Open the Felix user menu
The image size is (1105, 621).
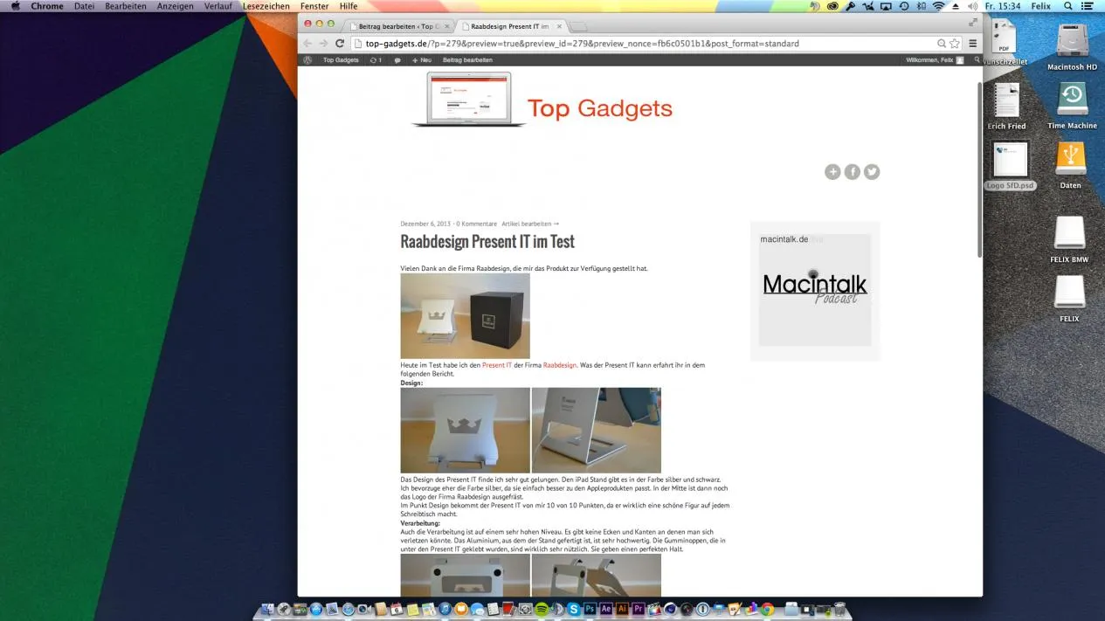tap(1040, 6)
